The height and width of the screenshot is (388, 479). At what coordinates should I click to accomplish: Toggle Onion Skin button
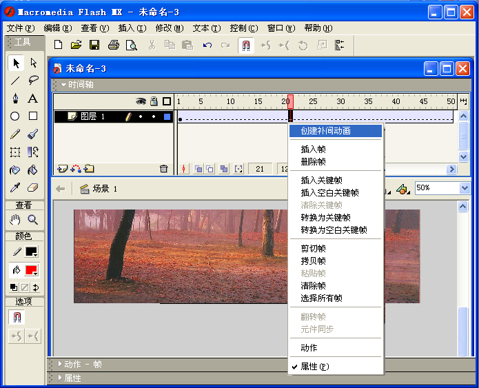(x=198, y=169)
